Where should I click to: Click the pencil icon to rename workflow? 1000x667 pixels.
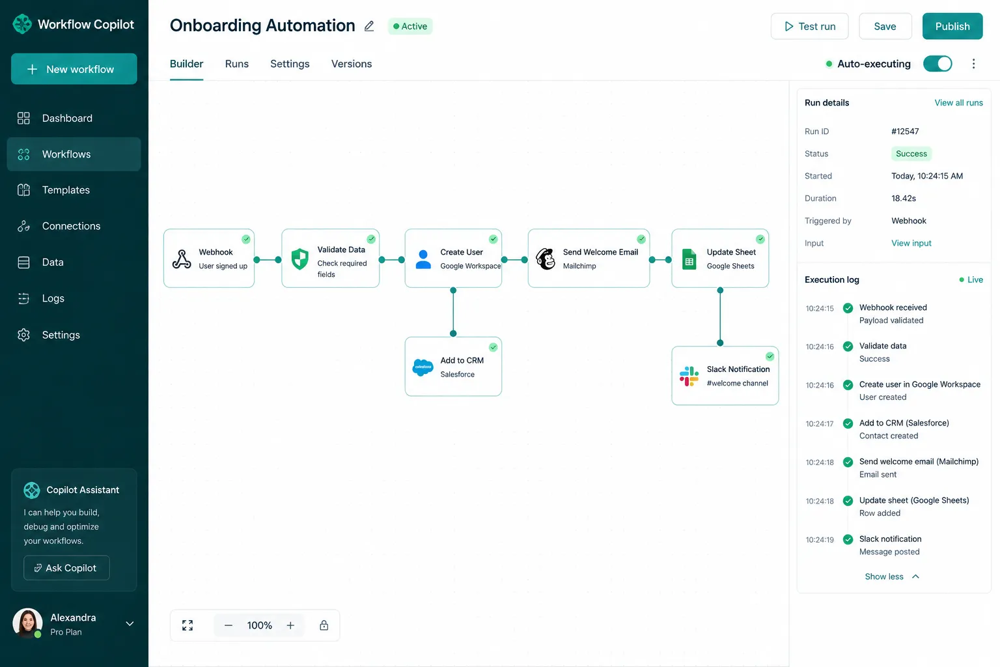[369, 26]
